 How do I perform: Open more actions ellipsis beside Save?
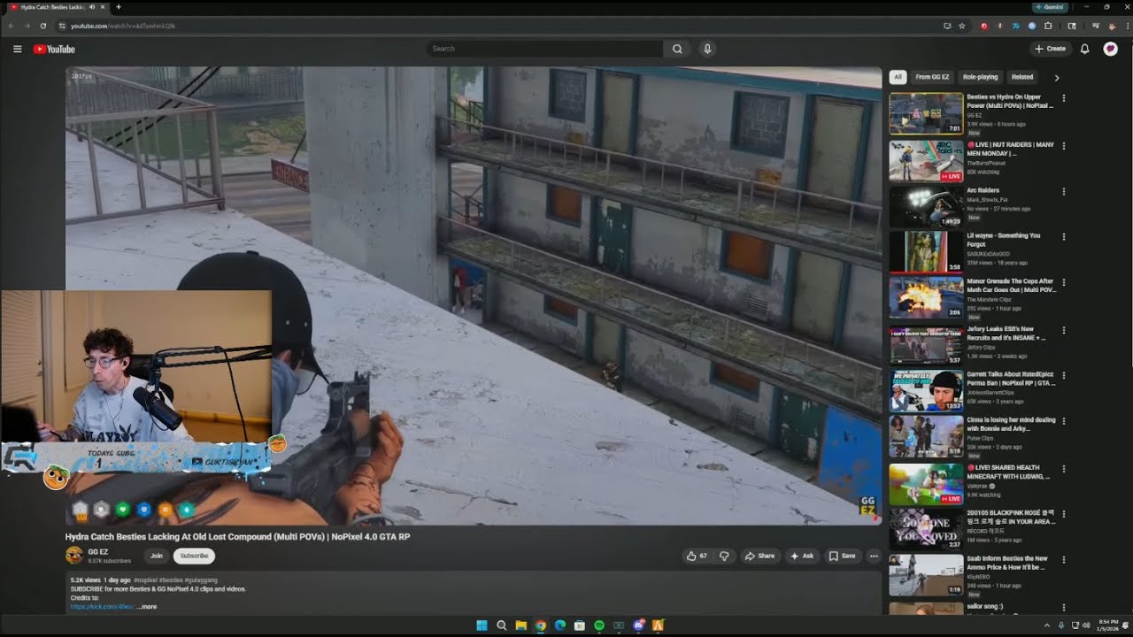click(x=874, y=556)
